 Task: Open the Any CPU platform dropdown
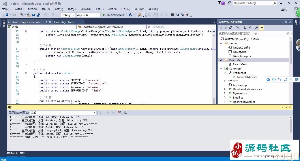coord(99,15)
